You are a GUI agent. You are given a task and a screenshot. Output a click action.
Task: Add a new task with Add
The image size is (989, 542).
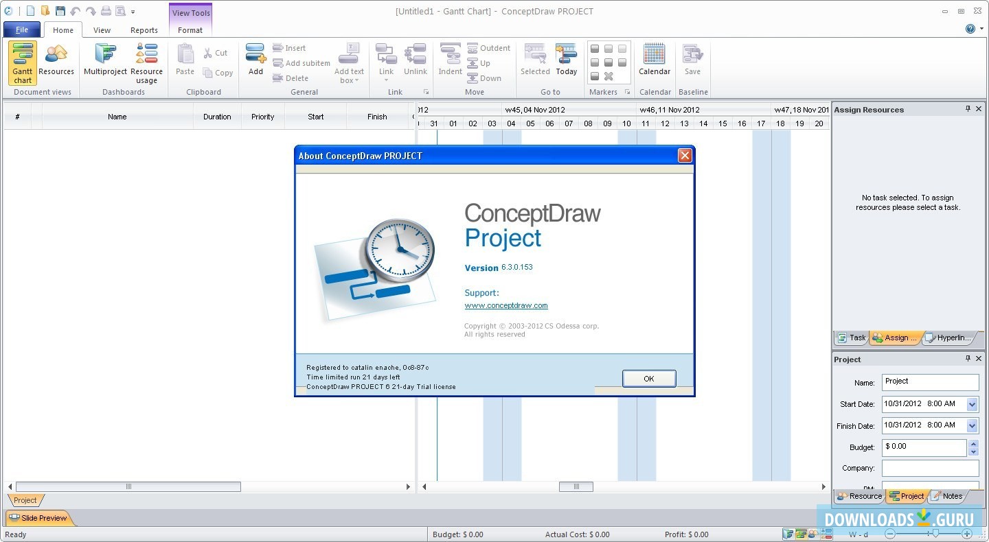pos(255,59)
